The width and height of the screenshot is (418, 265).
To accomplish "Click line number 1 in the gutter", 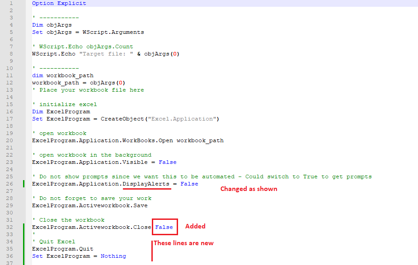I will click(x=10, y=3).
